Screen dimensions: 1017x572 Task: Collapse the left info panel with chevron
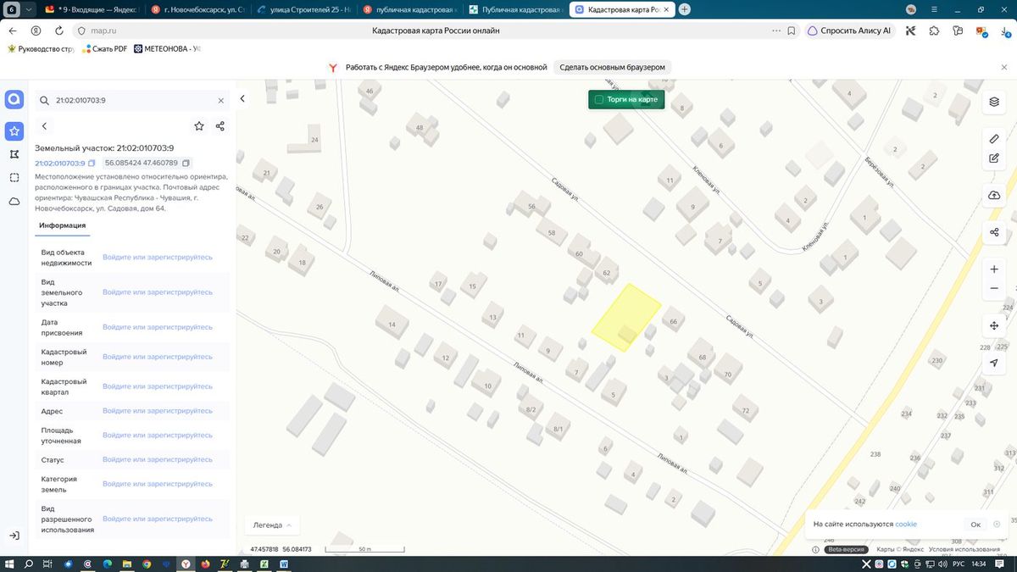point(242,99)
